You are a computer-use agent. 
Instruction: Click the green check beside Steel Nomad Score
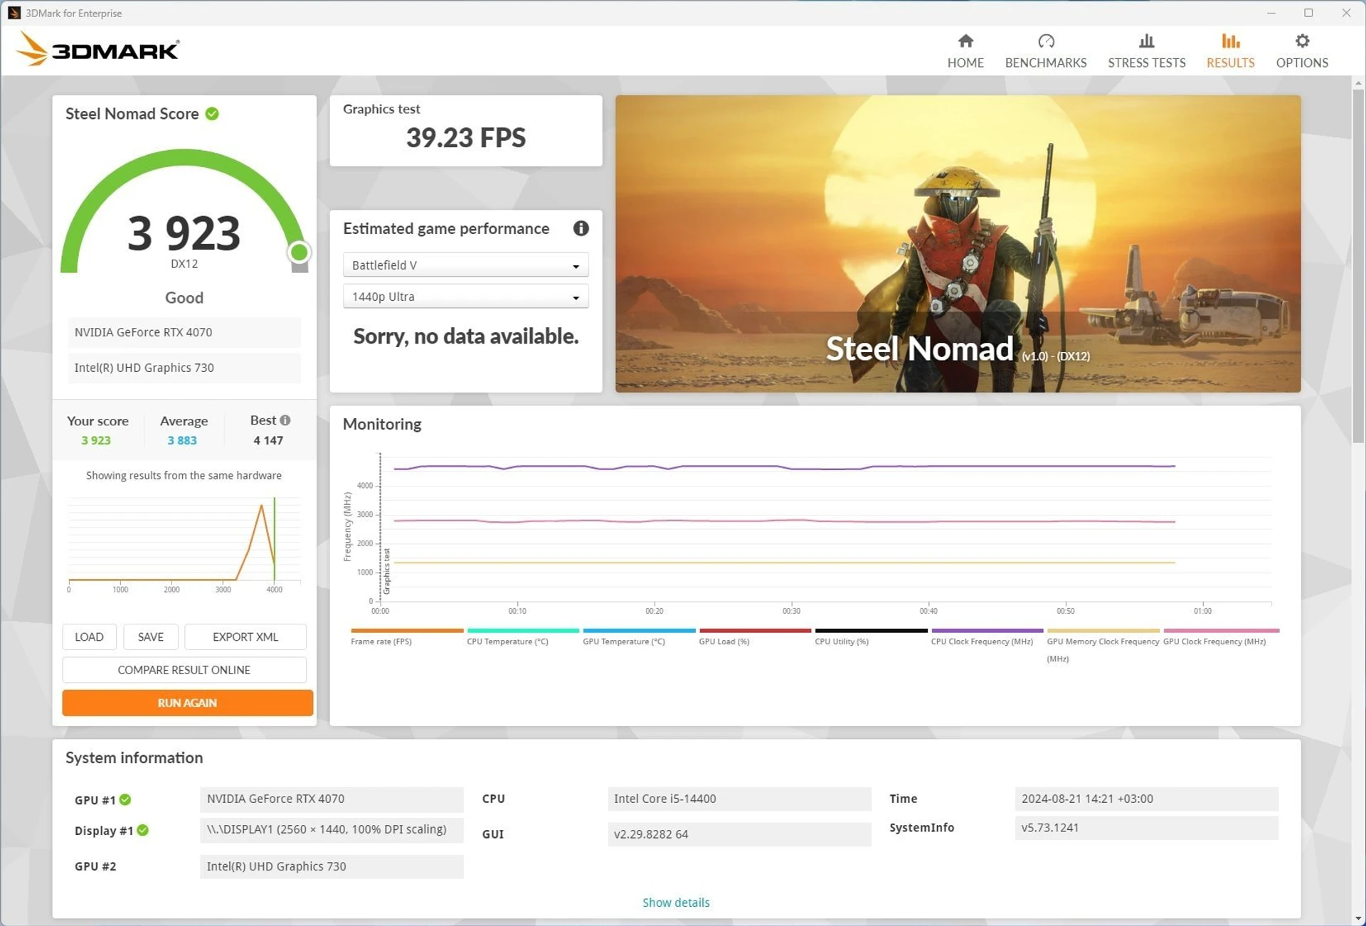click(x=212, y=114)
